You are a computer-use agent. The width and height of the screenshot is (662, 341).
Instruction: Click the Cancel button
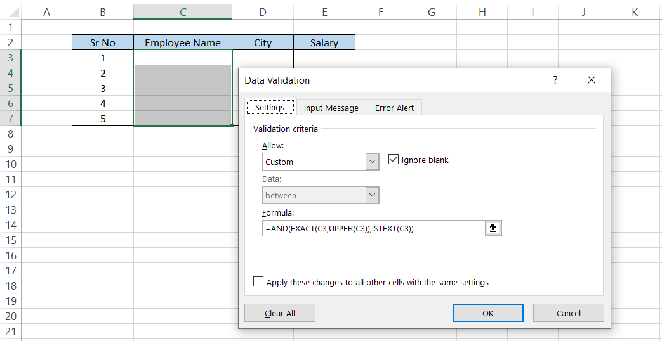(568, 313)
